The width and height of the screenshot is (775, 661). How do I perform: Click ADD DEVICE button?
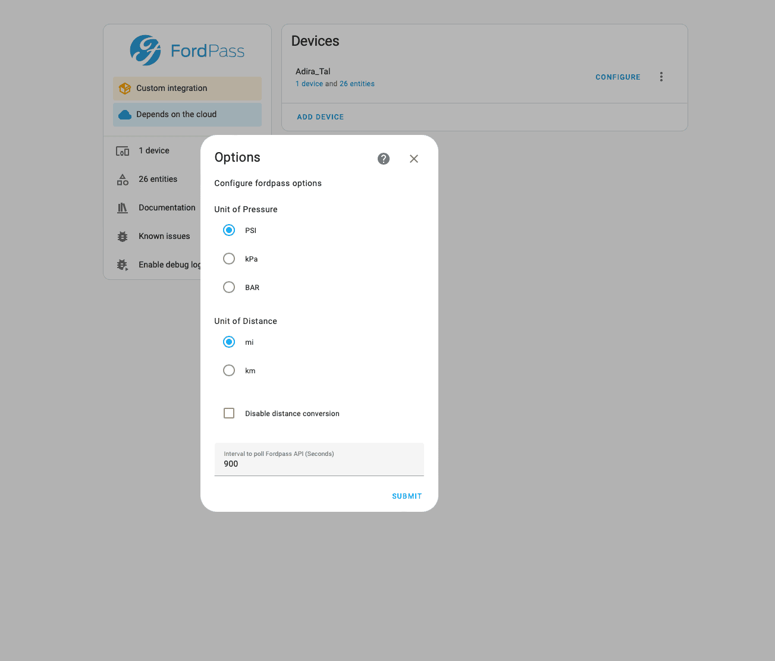(x=321, y=117)
